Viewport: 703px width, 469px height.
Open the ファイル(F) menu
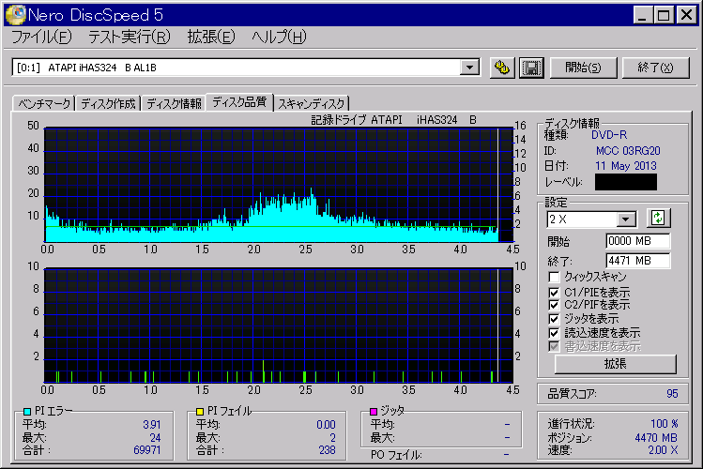41,38
